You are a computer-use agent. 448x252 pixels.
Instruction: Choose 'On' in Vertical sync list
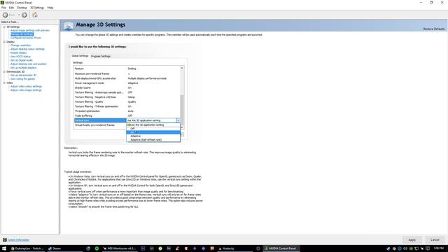[153, 132]
